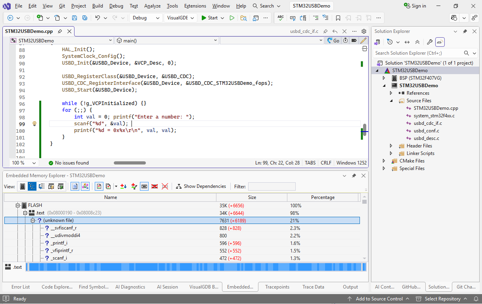Image resolution: width=482 pixels, height=304 pixels.
Task: Collapse the FLASH tree node
Action: point(18,205)
